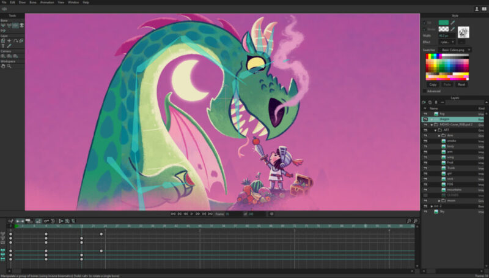Activate the magnifier Zoom Workspace tool
Image resolution: width=489 pixels, height=278 pixels.
(x=9, y=66)
